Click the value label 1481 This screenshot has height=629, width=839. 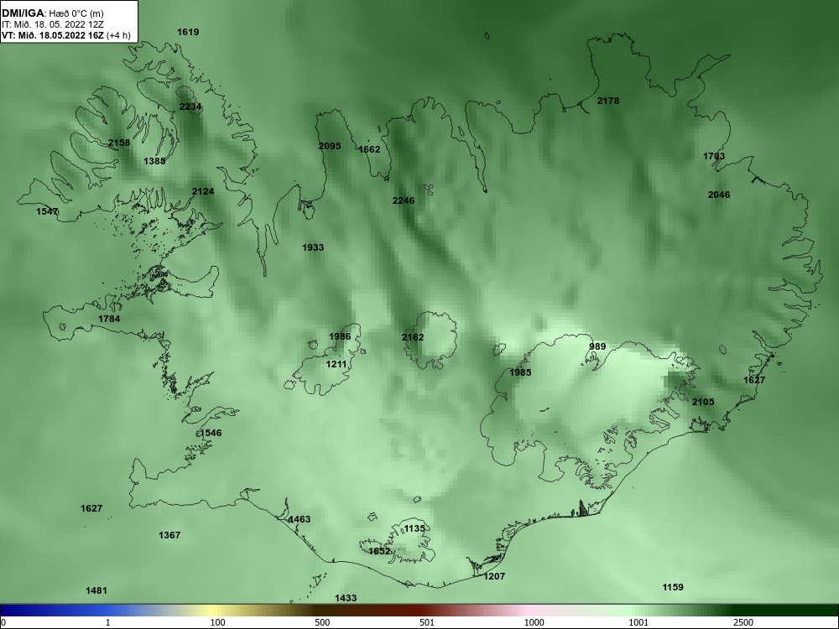(96, 591)
